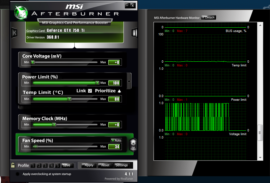
Task: Click hardware monitor scrollbar up arrow
Action: (260, 26)
